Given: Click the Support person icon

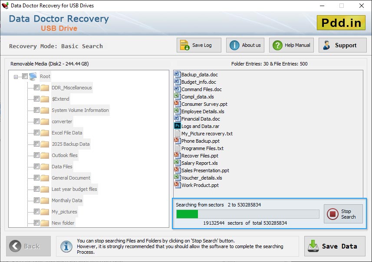Looking at the screenshot, I should pos(326,45).
